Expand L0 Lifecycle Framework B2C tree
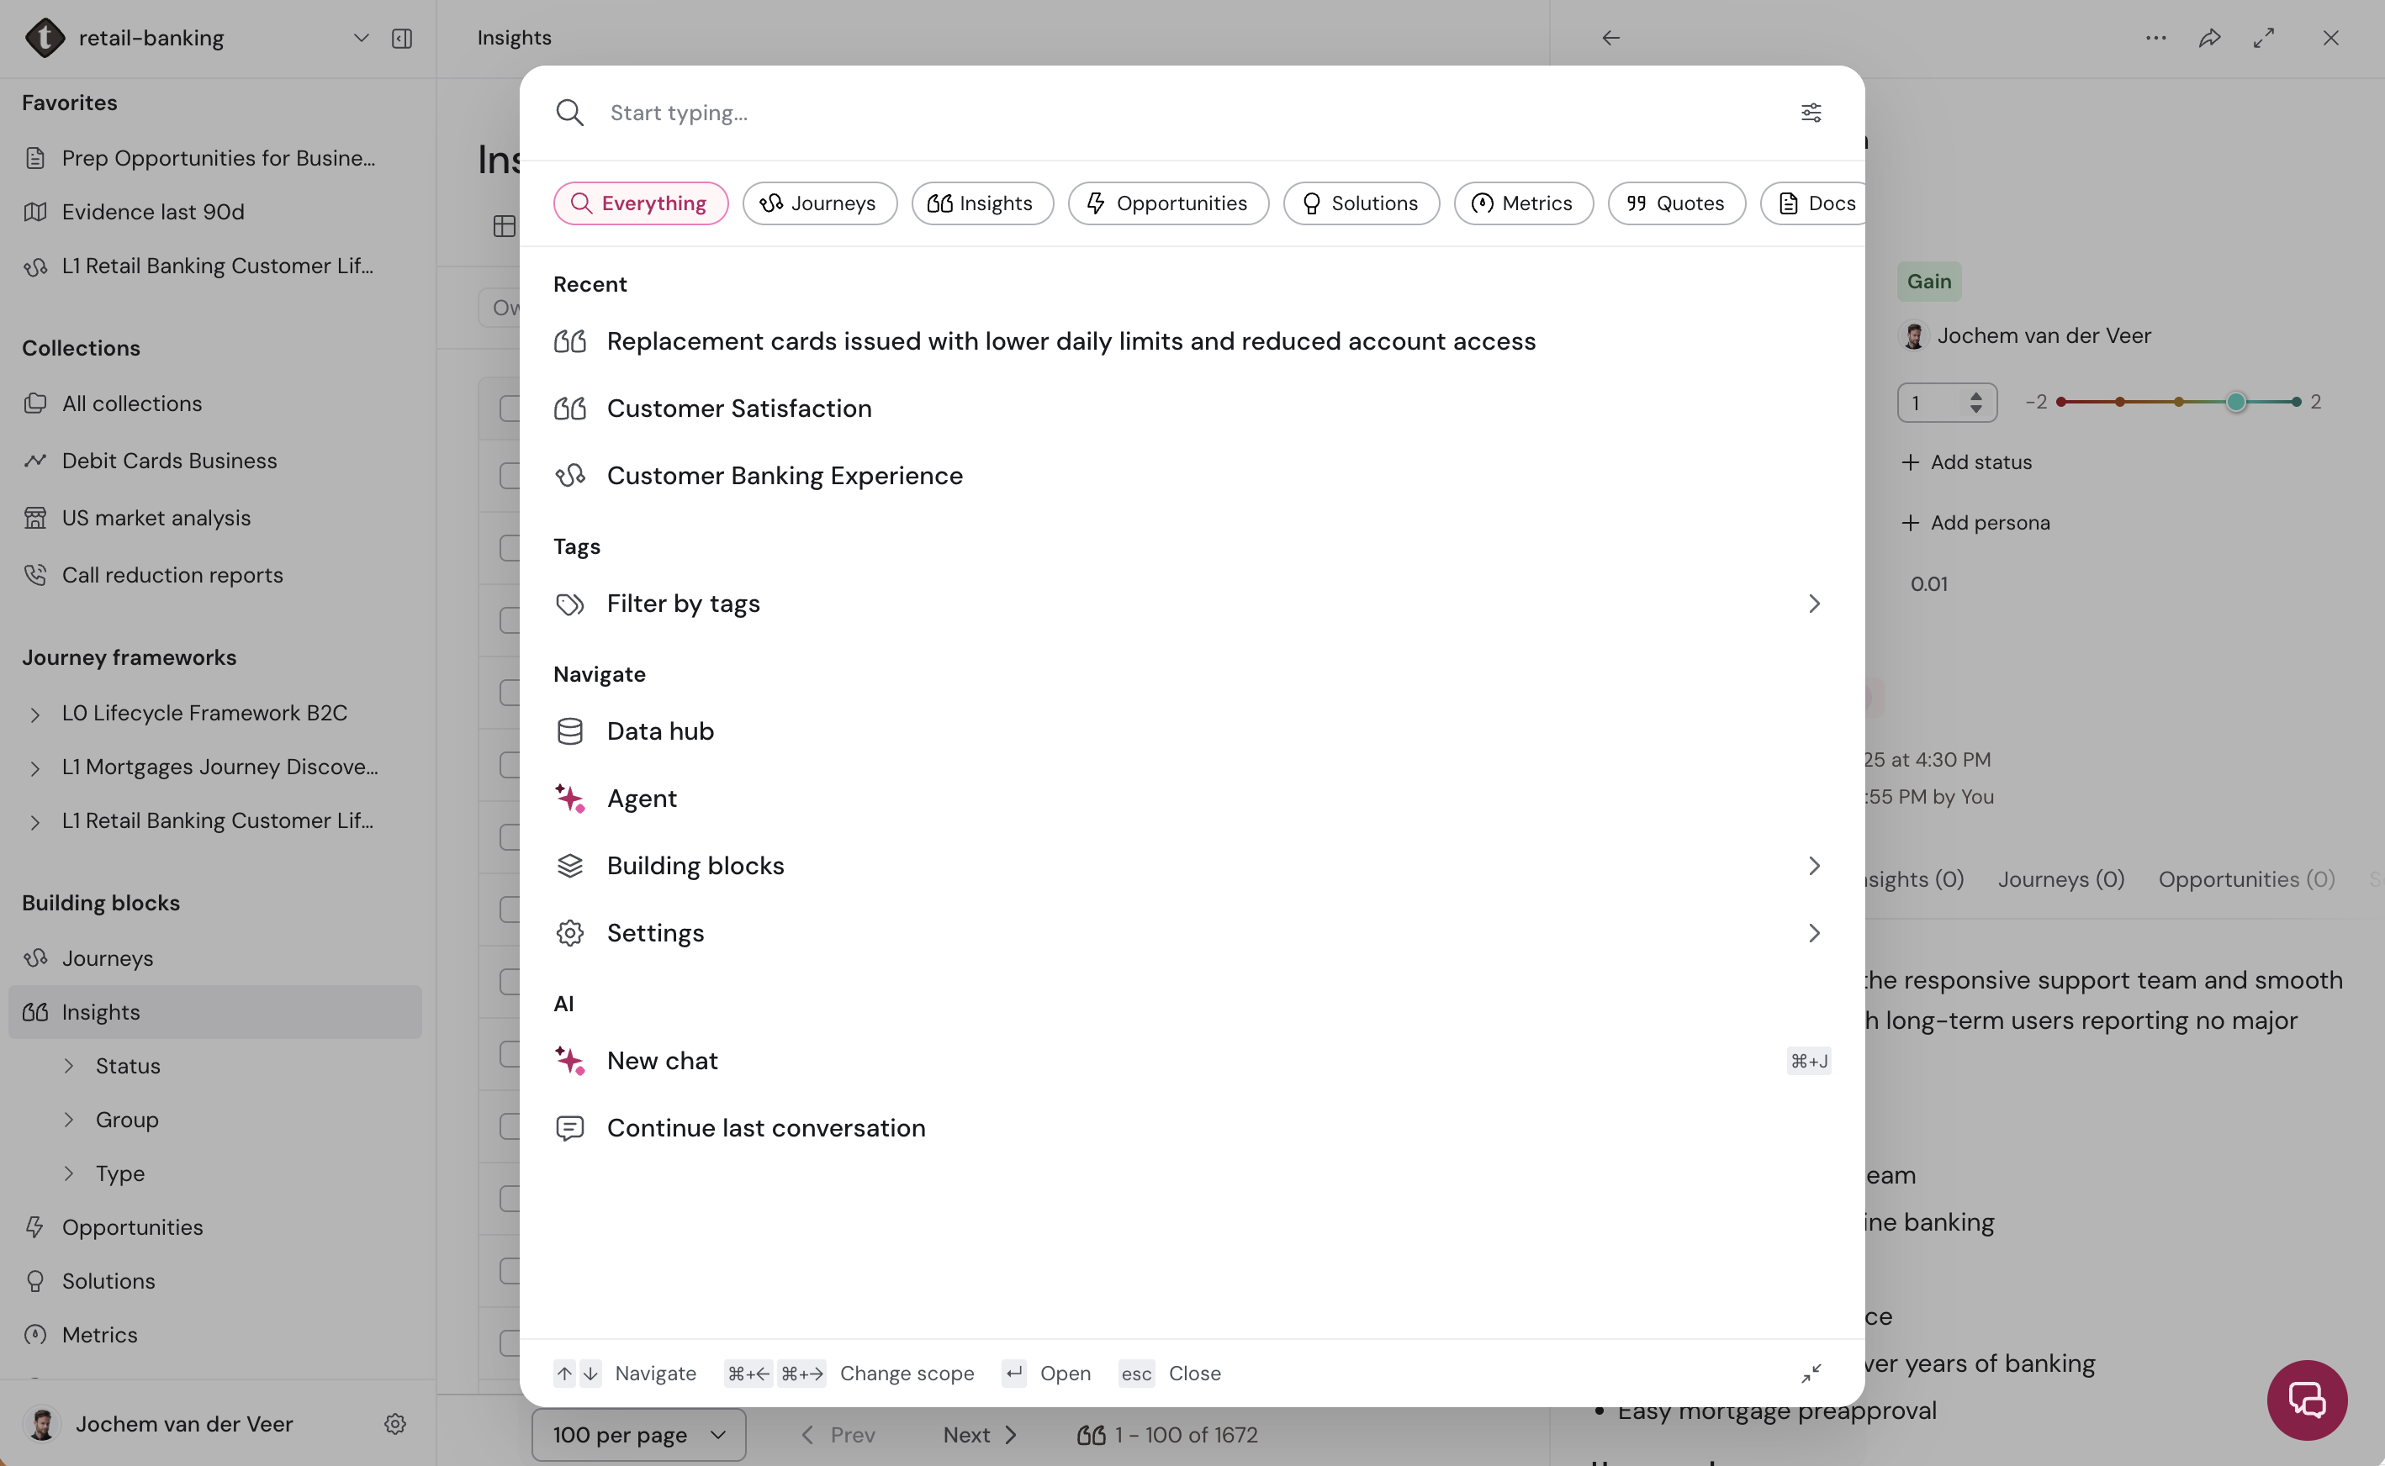Image resolution: width=2385 pixels, height=1466 pixels. (x=35, y=714)
